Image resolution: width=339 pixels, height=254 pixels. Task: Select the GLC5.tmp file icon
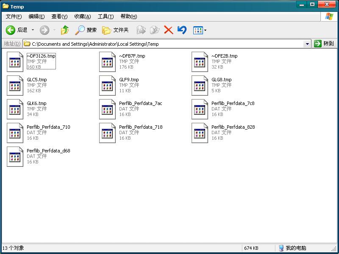pos(15,86)
